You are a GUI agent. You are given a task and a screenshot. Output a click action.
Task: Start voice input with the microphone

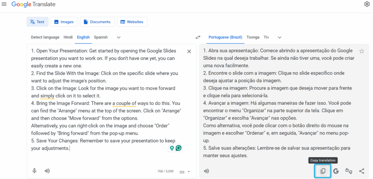pos(35,171)
